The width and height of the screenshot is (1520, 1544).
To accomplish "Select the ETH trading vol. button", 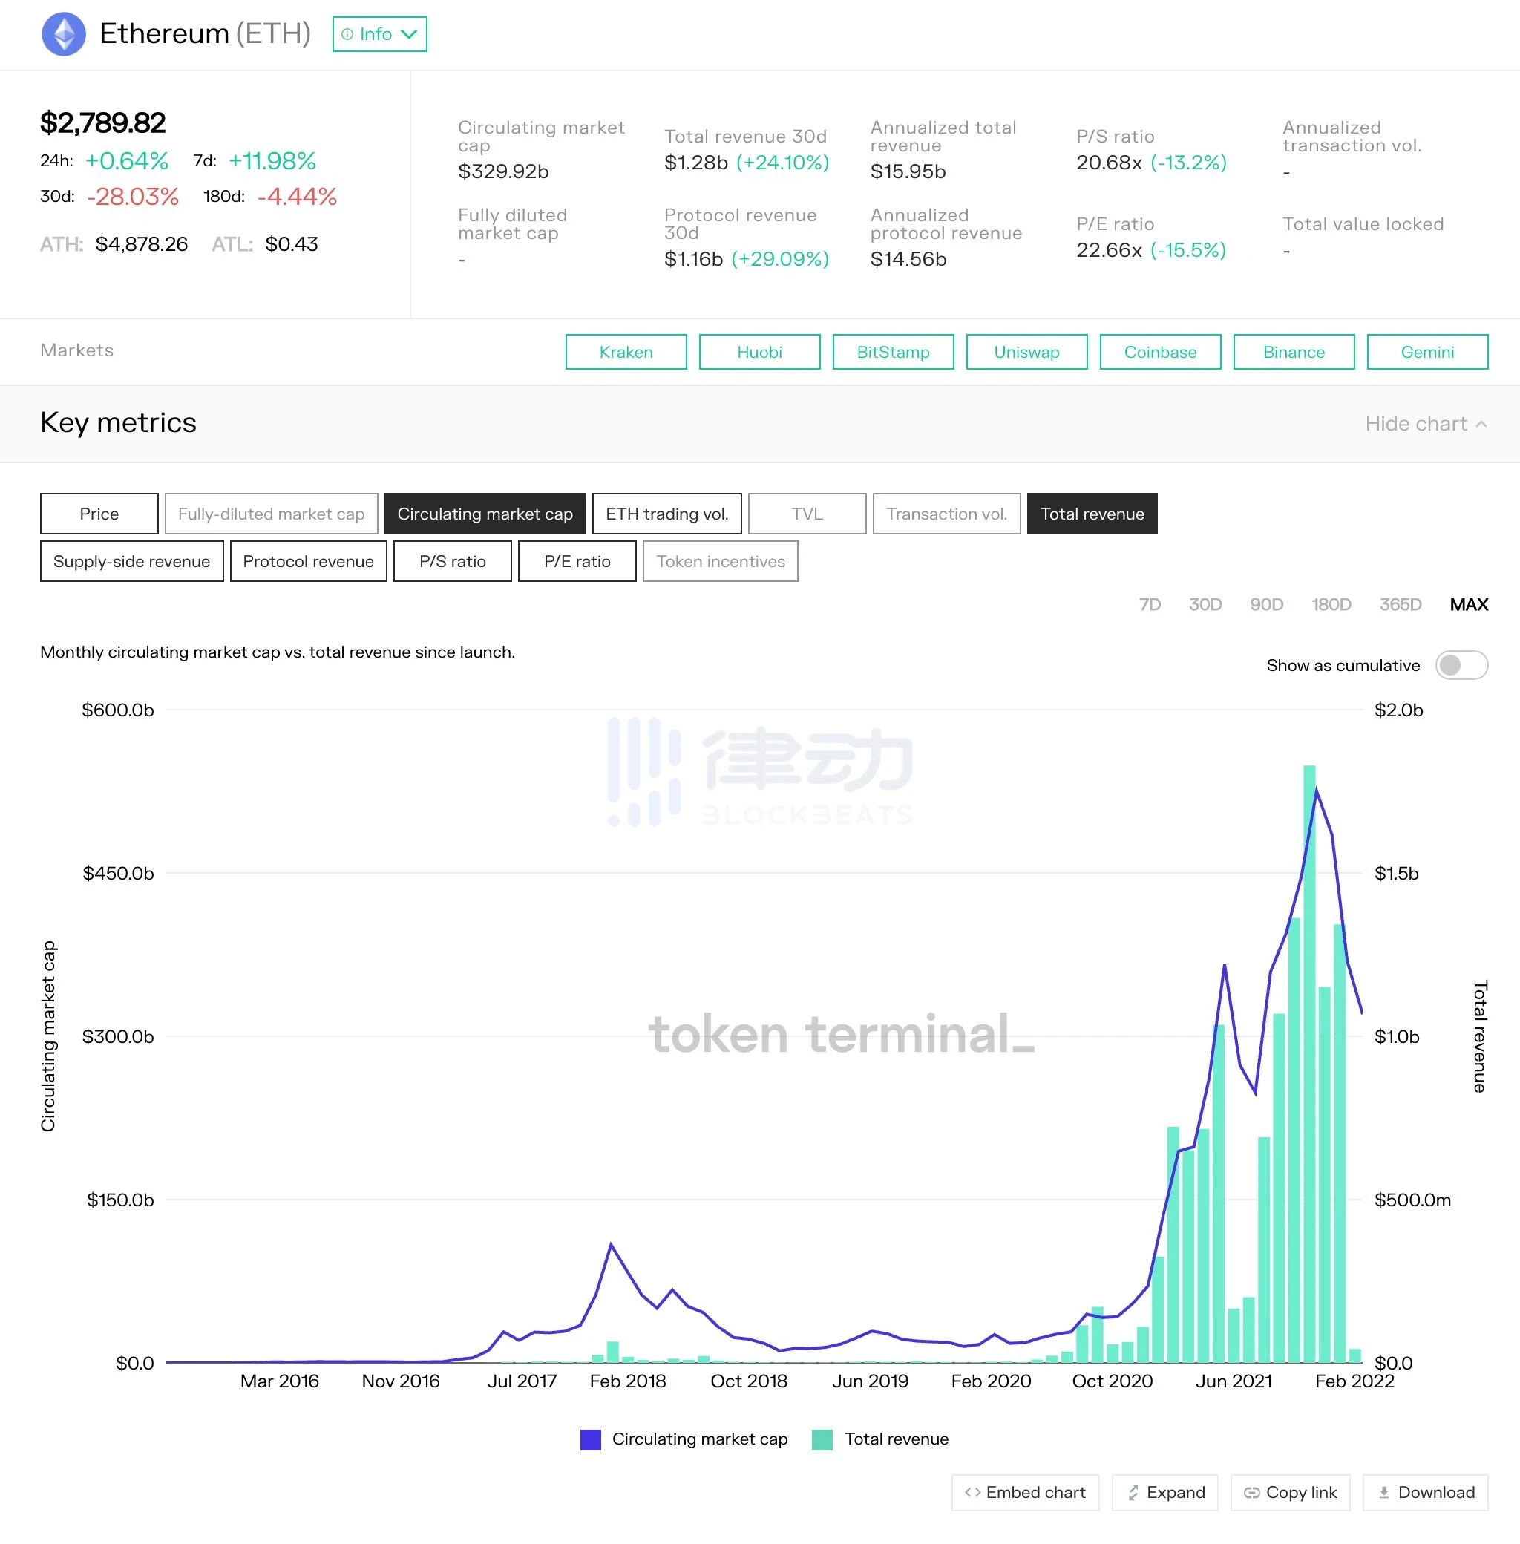I will (666, 514).
